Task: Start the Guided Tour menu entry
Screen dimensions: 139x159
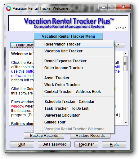Action: pyautogui.click(x=74, y=122)
